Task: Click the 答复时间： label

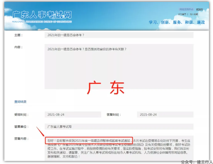Action: click(114, 115)
